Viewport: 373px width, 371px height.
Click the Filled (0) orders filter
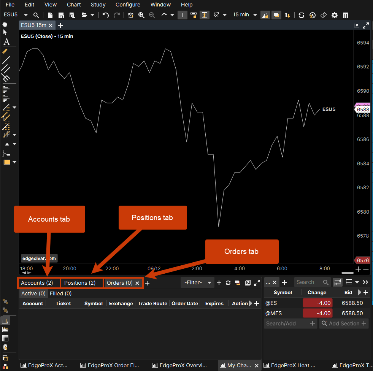click(60, 293)
